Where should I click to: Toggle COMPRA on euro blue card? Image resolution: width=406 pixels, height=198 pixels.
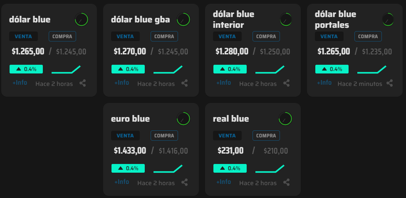[x=164, y=136]
